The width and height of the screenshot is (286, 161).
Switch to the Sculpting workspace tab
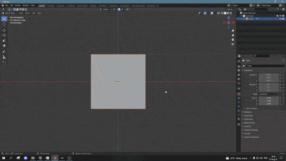60,6
